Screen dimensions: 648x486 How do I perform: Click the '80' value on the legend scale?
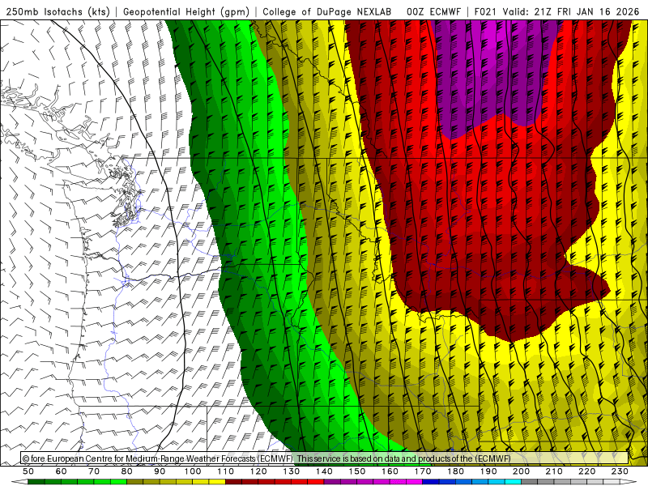pos(127,471)
